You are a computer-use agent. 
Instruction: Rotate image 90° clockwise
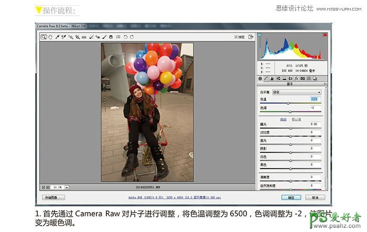coord(132,37)
